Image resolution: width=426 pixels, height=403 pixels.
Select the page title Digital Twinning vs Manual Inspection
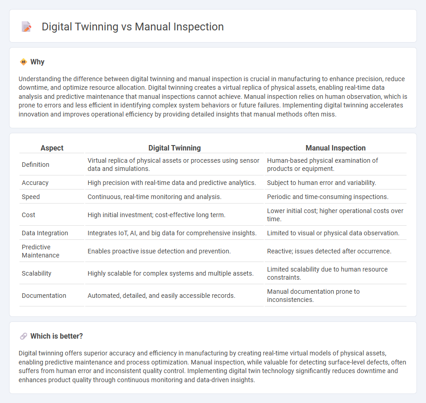point(133,27)
